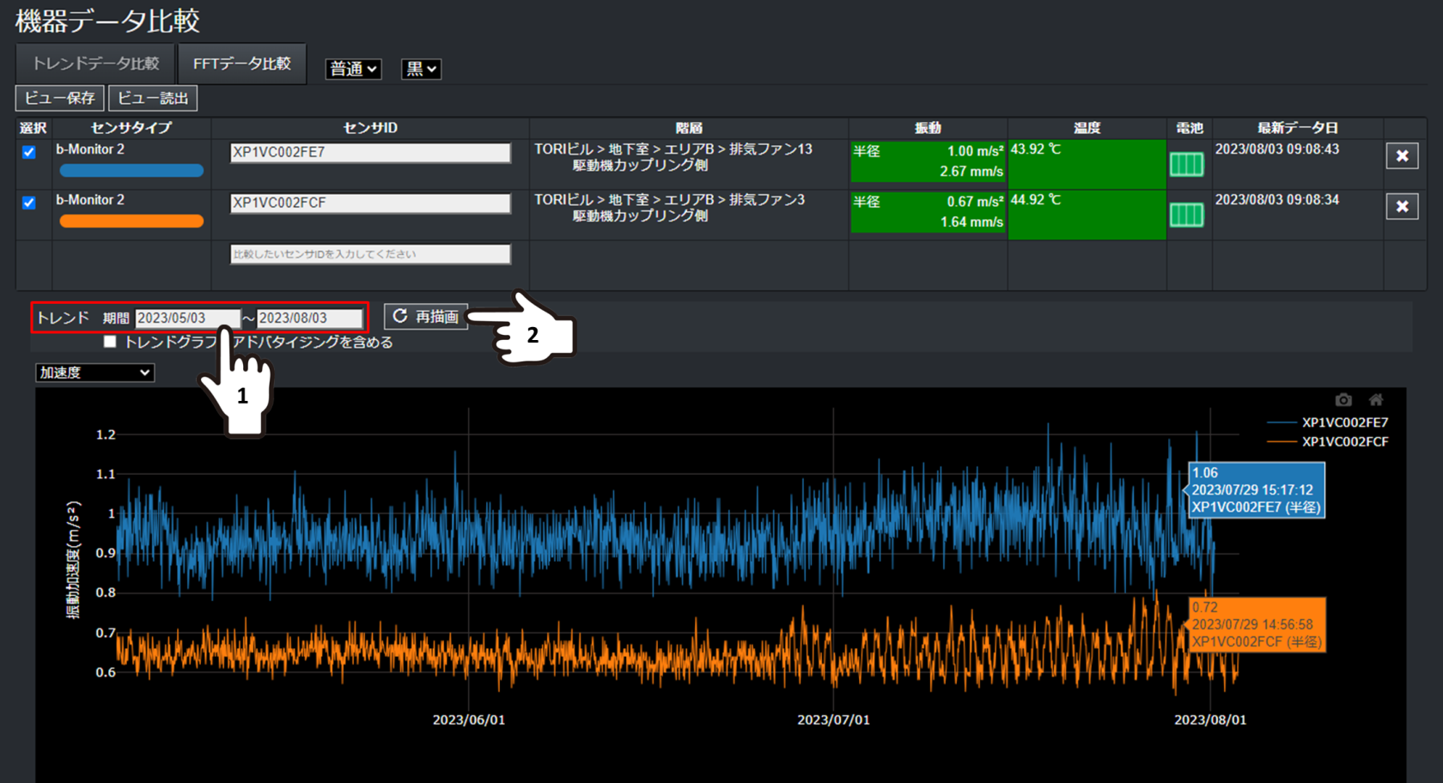Click the 再描画 redraw button
Image resolution: width=1443 pixels, height=783 pixels.
[426, 317]
